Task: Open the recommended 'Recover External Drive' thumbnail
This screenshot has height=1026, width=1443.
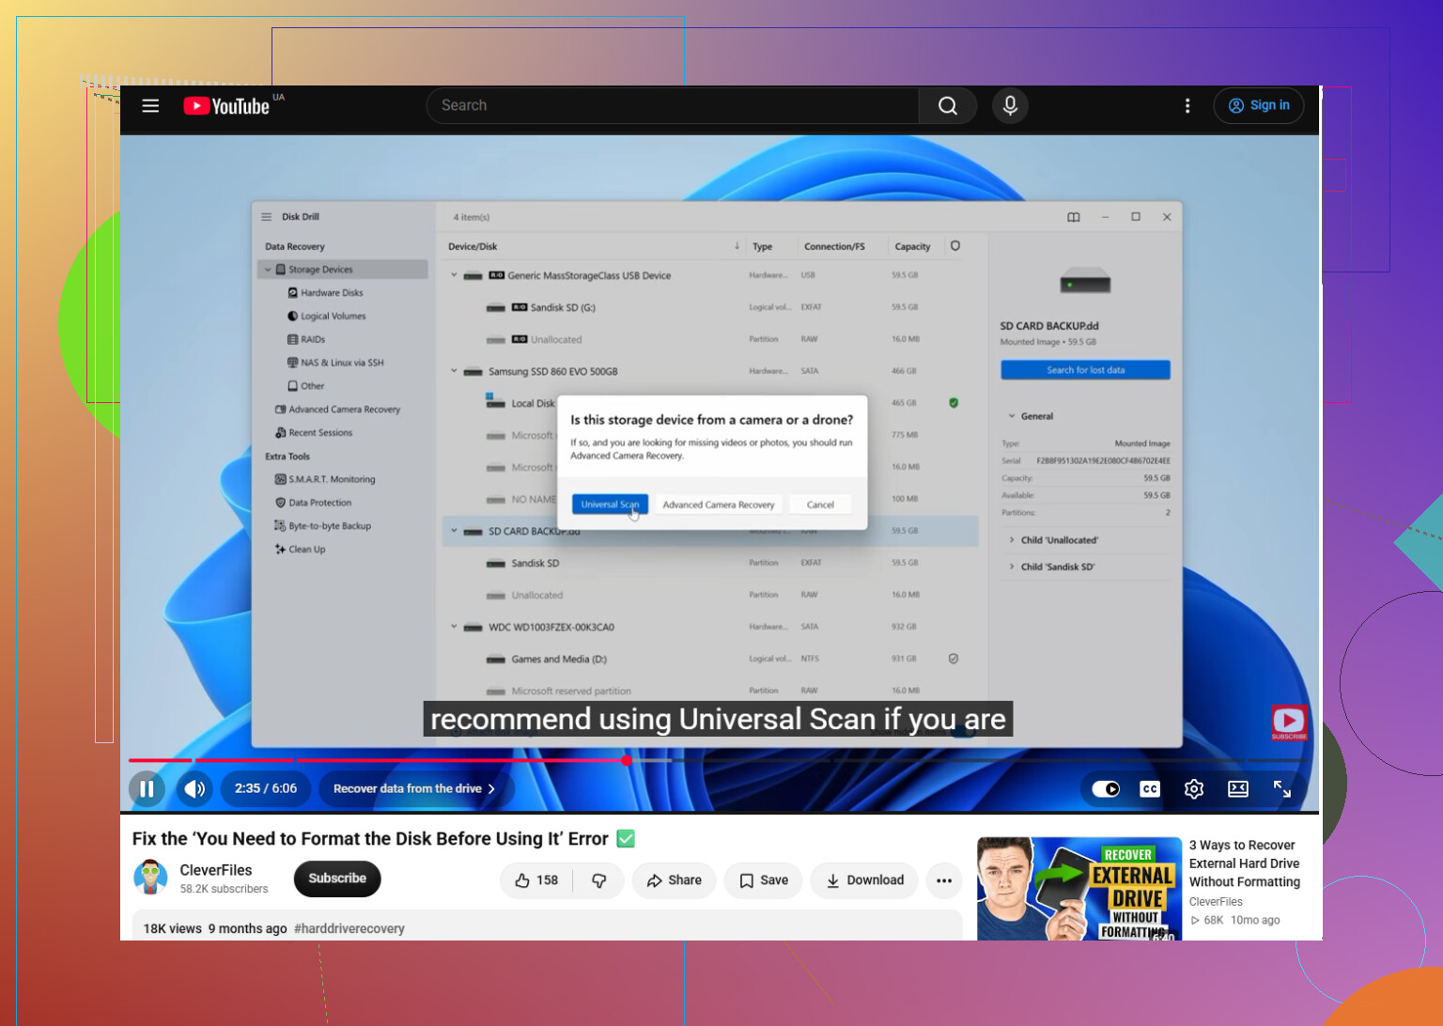Action: click(x=1079, y=888)
